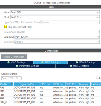Image resolution: width=101 pixels, height=106 pixels.
Task: Switch to the Parameter Settings tab
Action: coord(28,66)
